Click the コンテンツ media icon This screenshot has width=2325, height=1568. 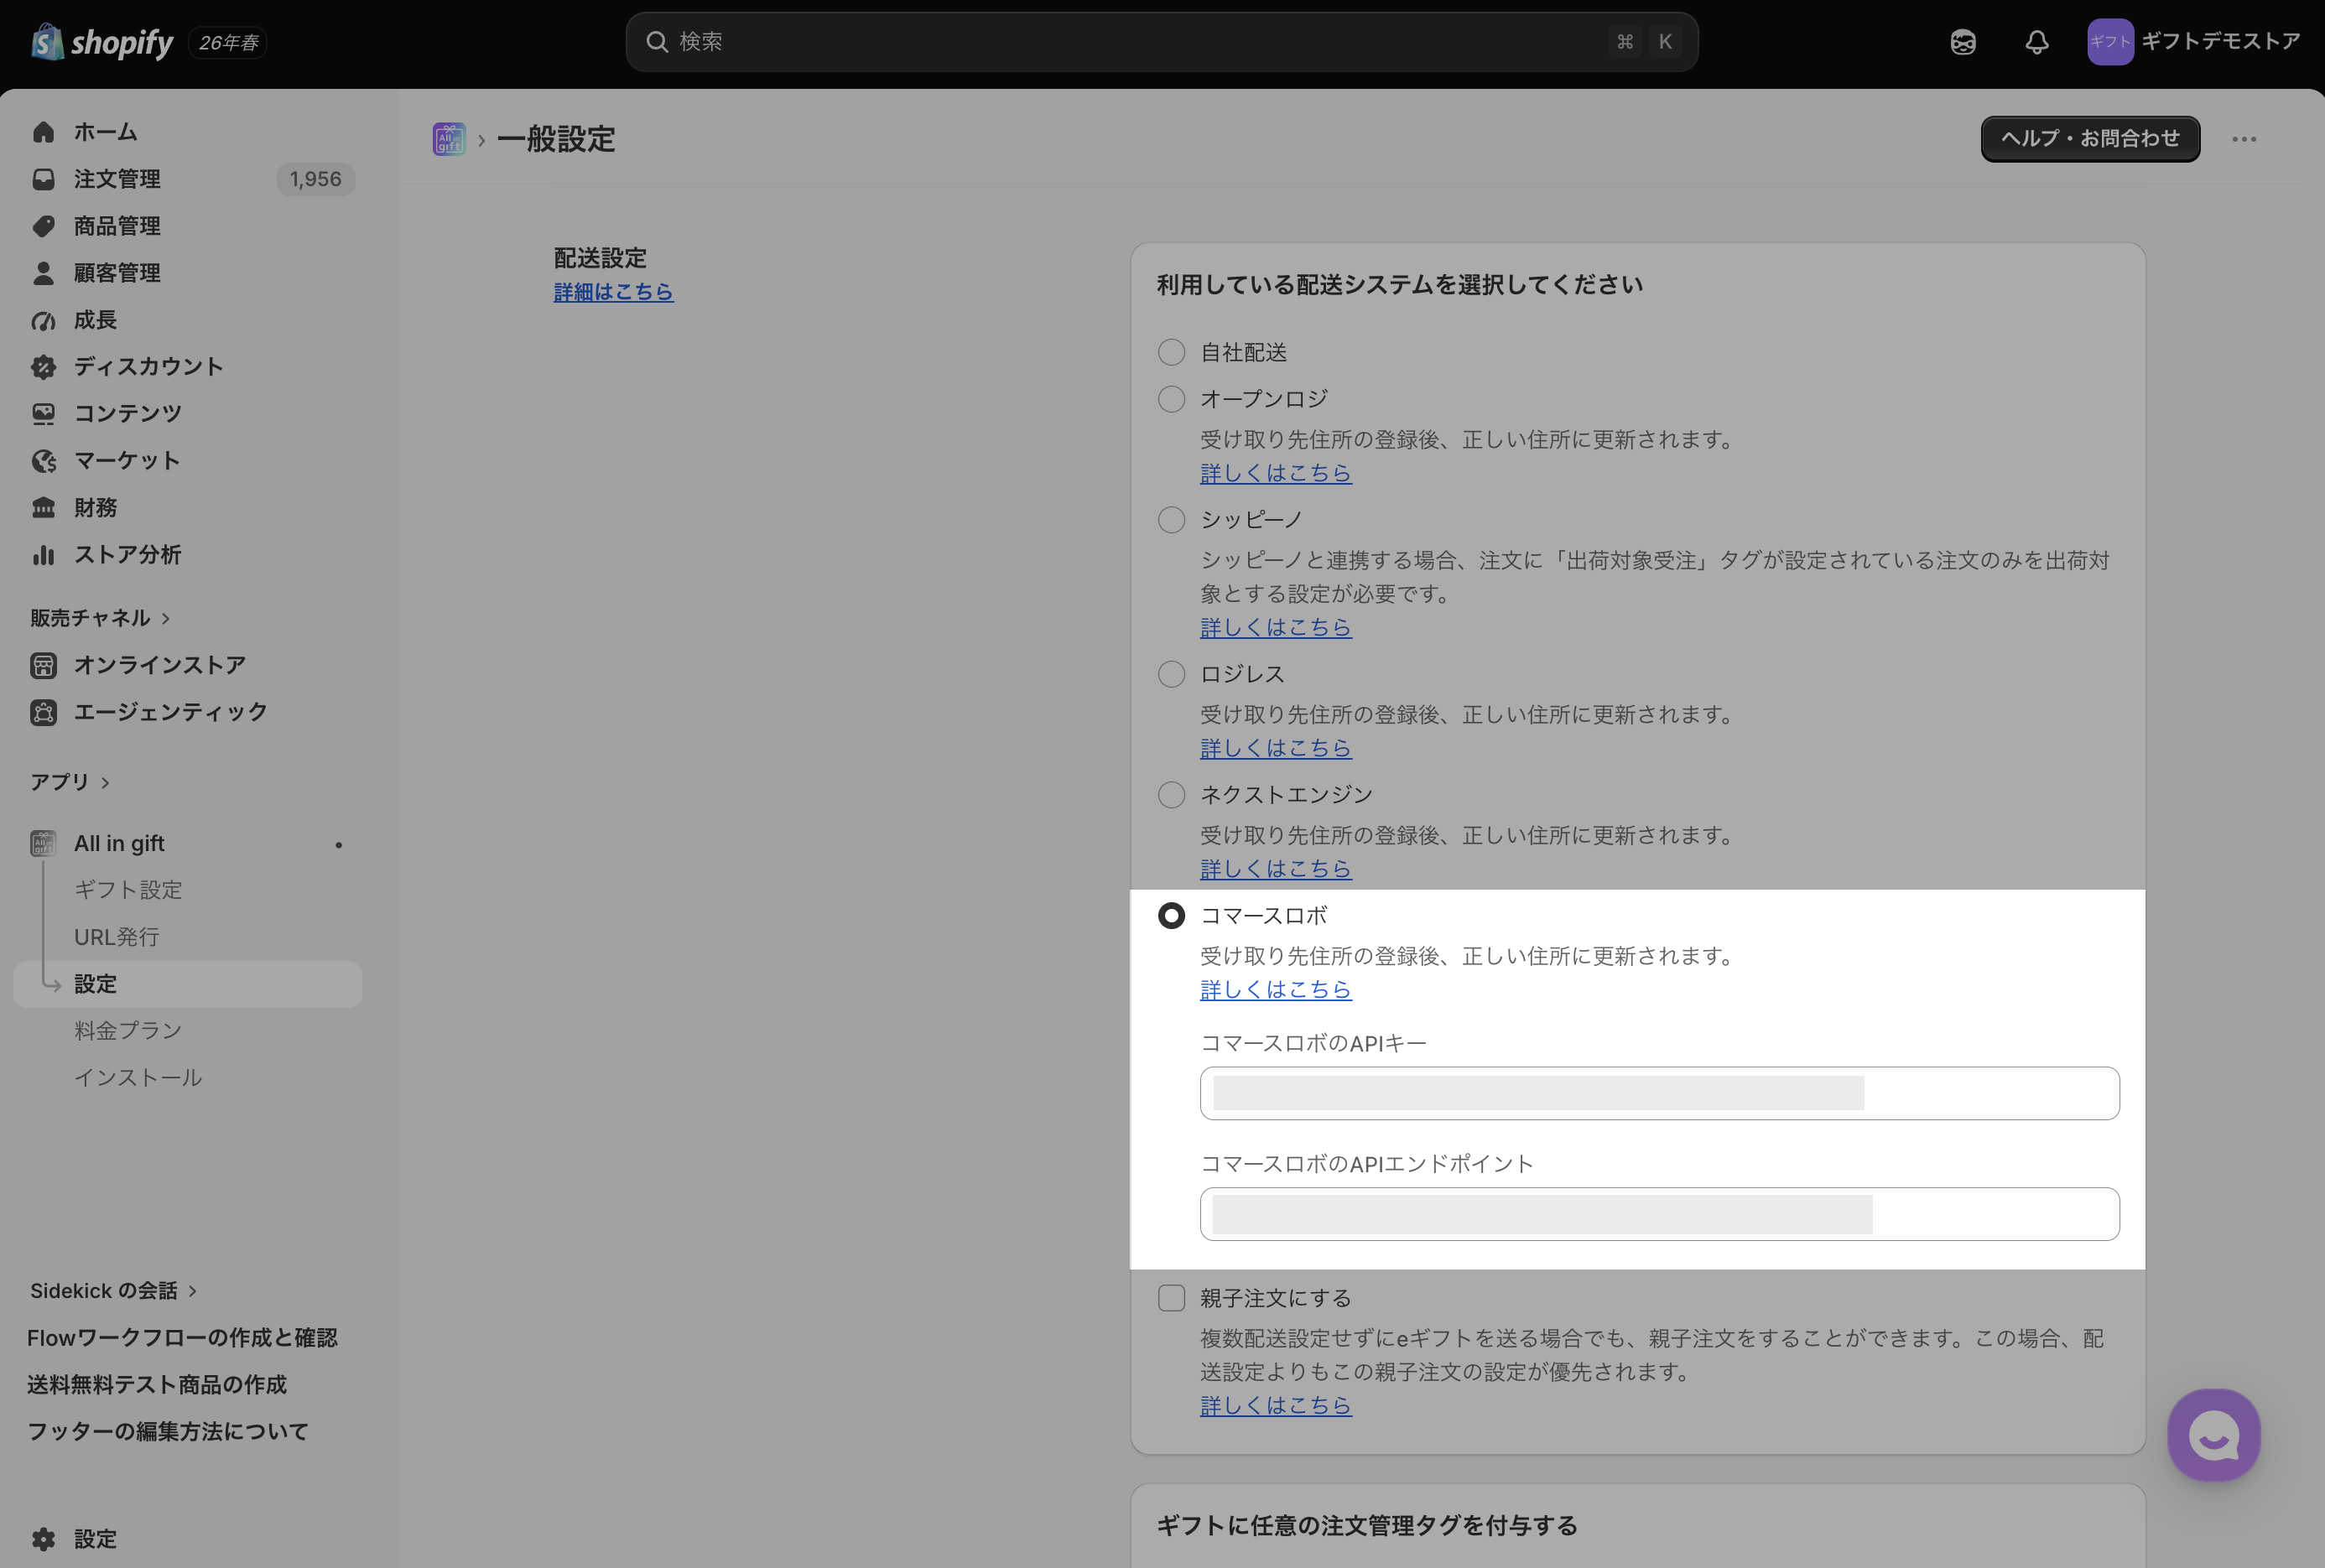click(x=43, y=413)
